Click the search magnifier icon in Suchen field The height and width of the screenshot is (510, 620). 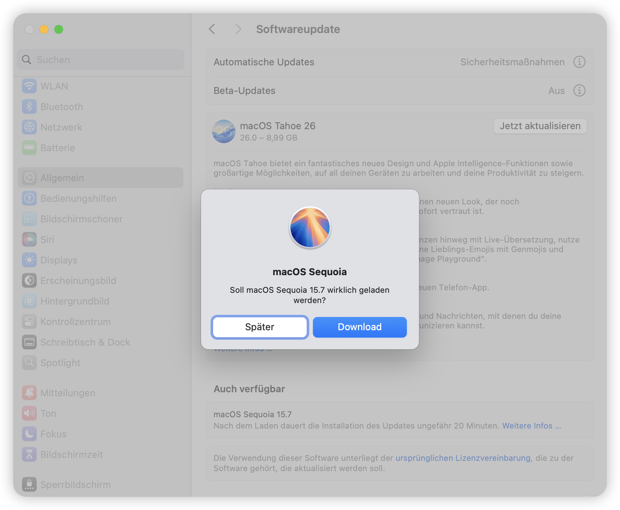point(26,60)
